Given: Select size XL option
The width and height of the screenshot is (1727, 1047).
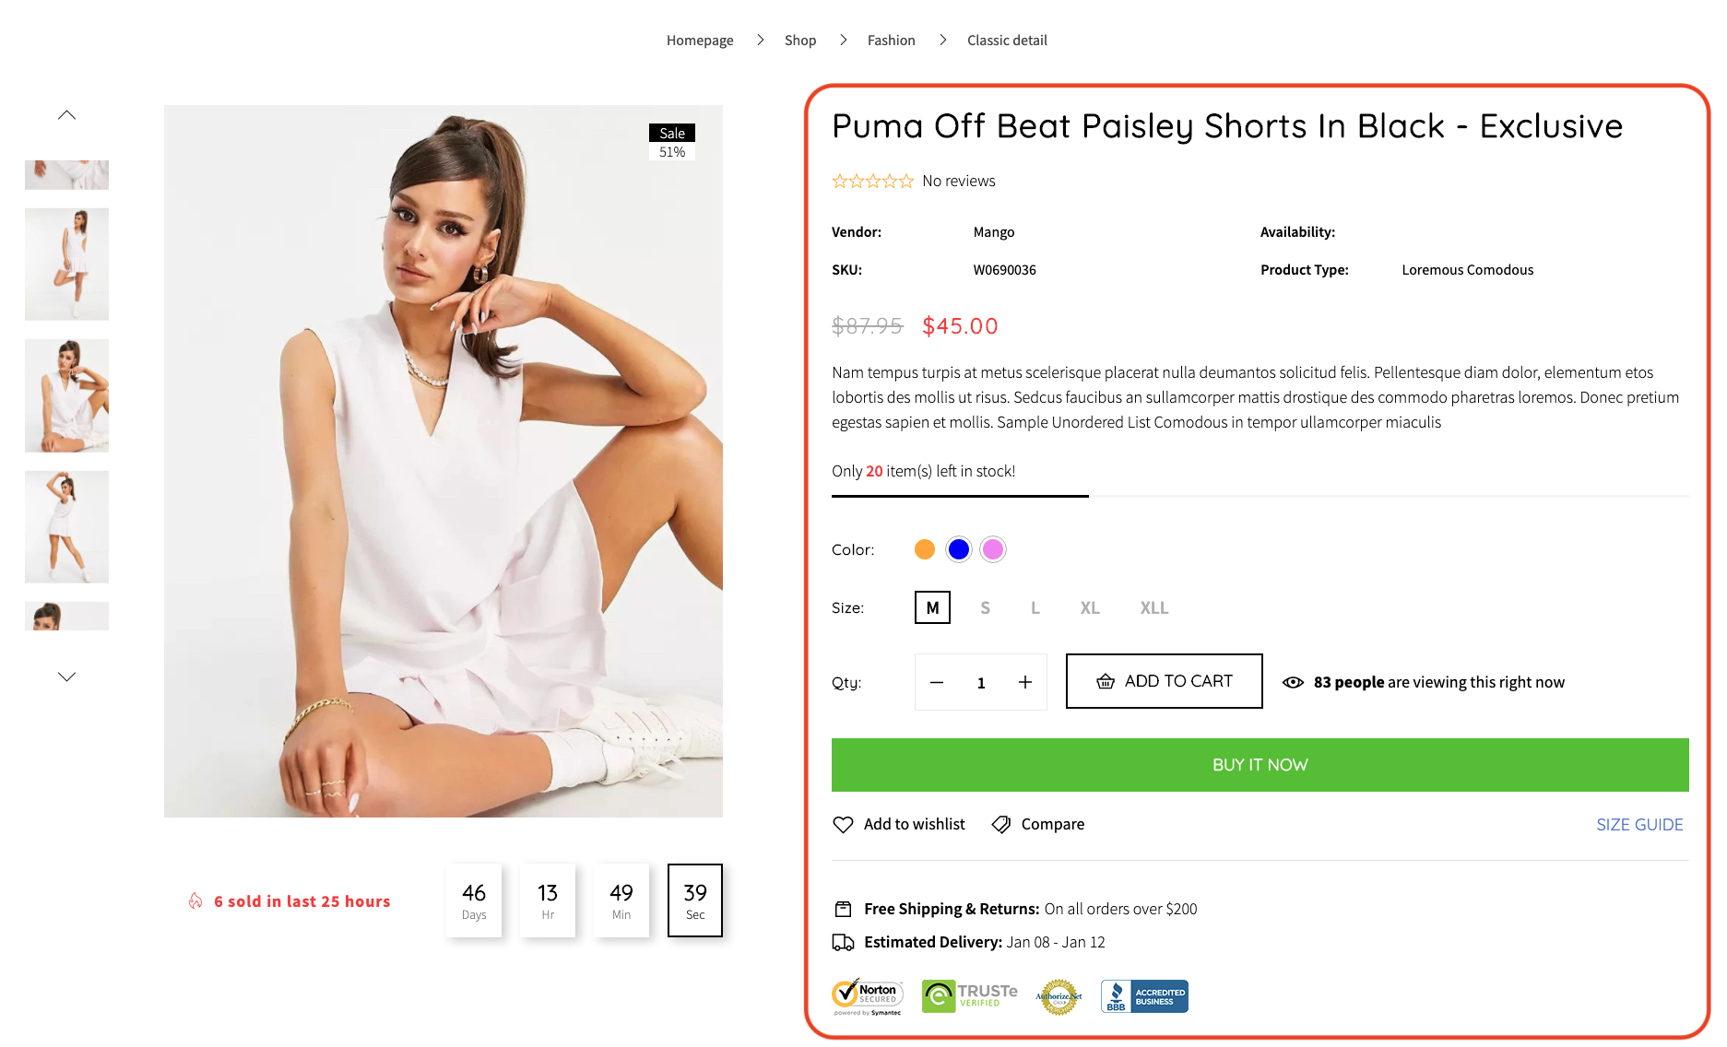Looking at the screenshot, I should pyautogui.click(x=1090, y=608).
